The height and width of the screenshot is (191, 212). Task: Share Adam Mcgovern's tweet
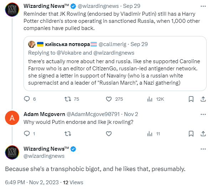click(203, 134)
